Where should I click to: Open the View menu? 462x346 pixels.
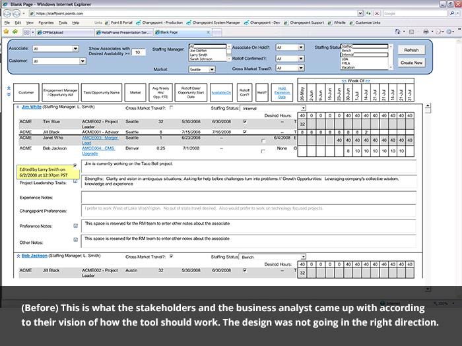30,22
